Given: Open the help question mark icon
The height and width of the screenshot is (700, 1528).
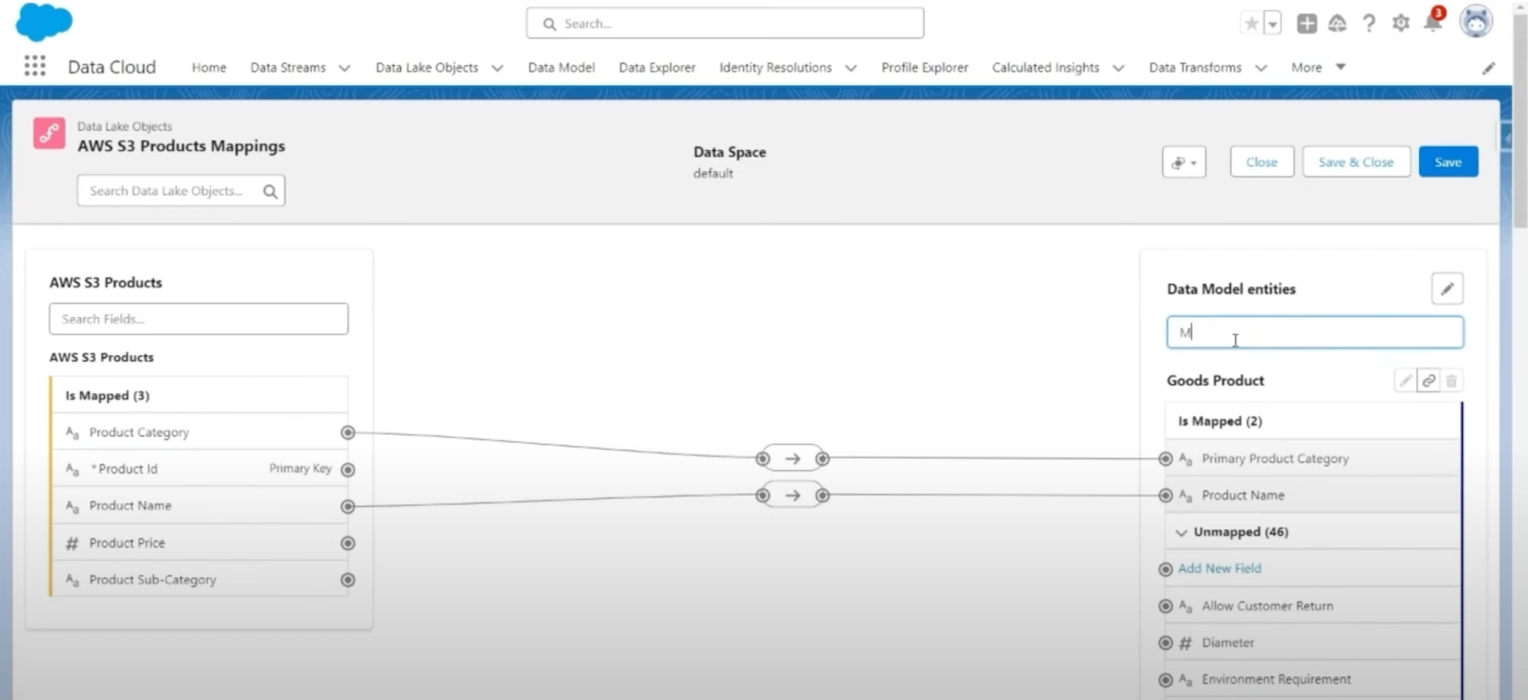Looking at the screenshot, I should pos(1369,24).
